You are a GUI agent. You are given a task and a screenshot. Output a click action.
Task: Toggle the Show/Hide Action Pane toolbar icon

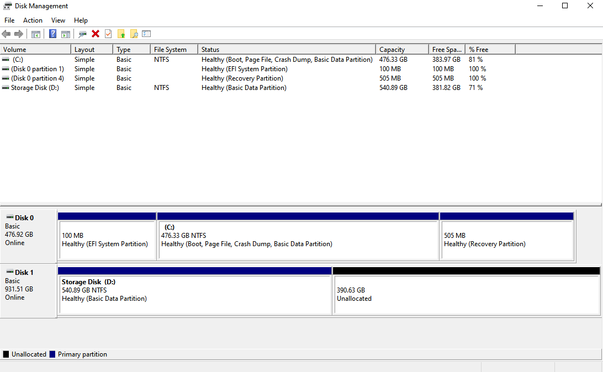click(x=66, y=34)
